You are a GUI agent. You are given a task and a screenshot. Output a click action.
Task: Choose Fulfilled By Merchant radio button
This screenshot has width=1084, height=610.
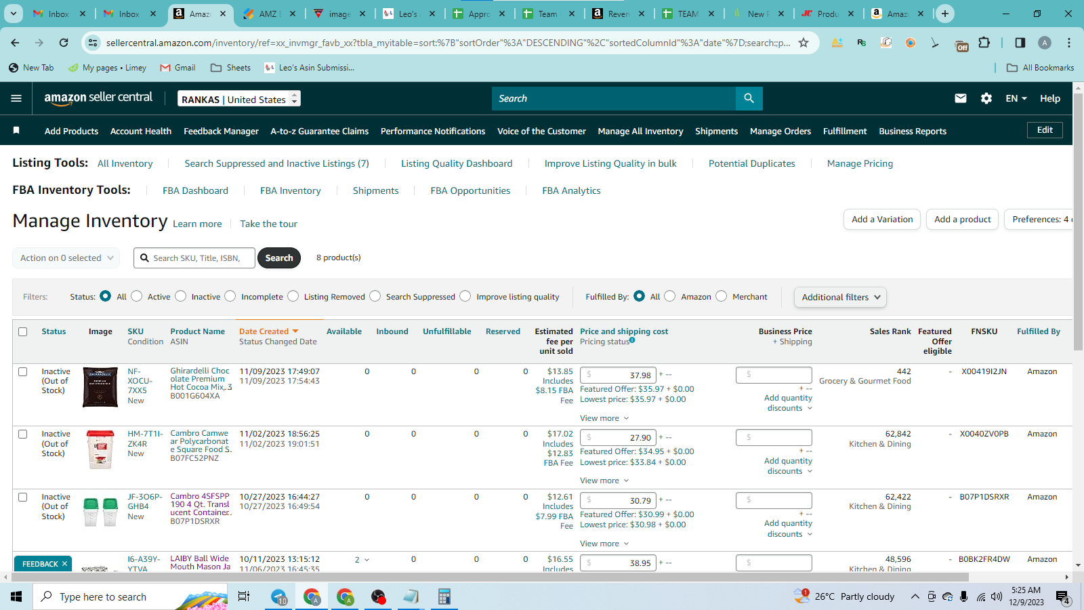point(722,296)
